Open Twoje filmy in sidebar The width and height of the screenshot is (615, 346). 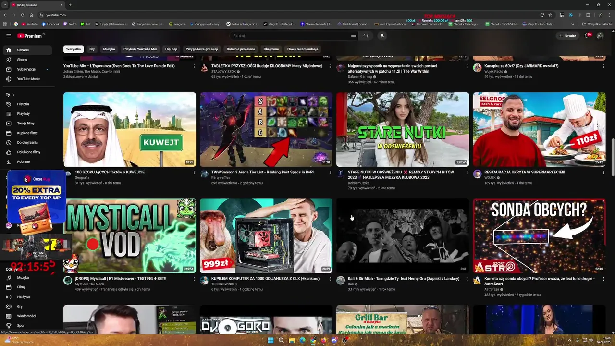pos(27,123)
